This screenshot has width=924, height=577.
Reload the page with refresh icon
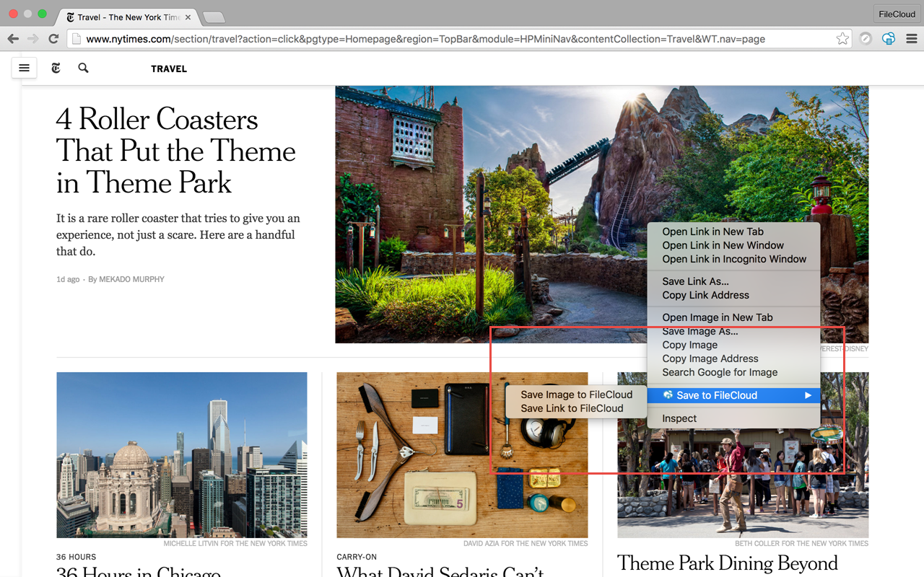[53, 39]
